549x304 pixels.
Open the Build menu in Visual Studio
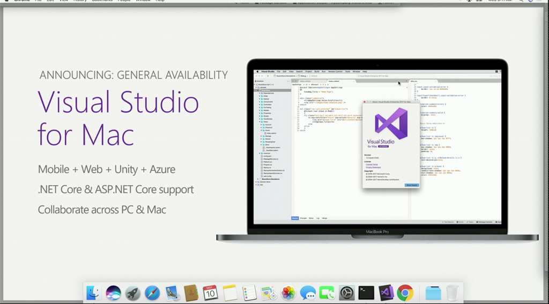(x=317, y=71)
